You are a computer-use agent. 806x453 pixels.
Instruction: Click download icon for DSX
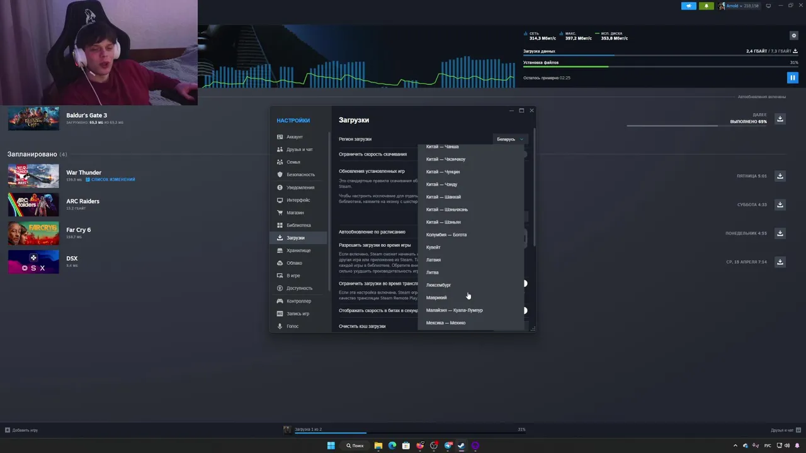780,262
